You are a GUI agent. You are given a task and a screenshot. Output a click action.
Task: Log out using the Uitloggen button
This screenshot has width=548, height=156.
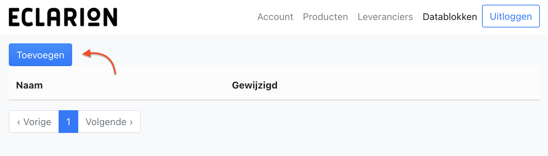point(511,16)
